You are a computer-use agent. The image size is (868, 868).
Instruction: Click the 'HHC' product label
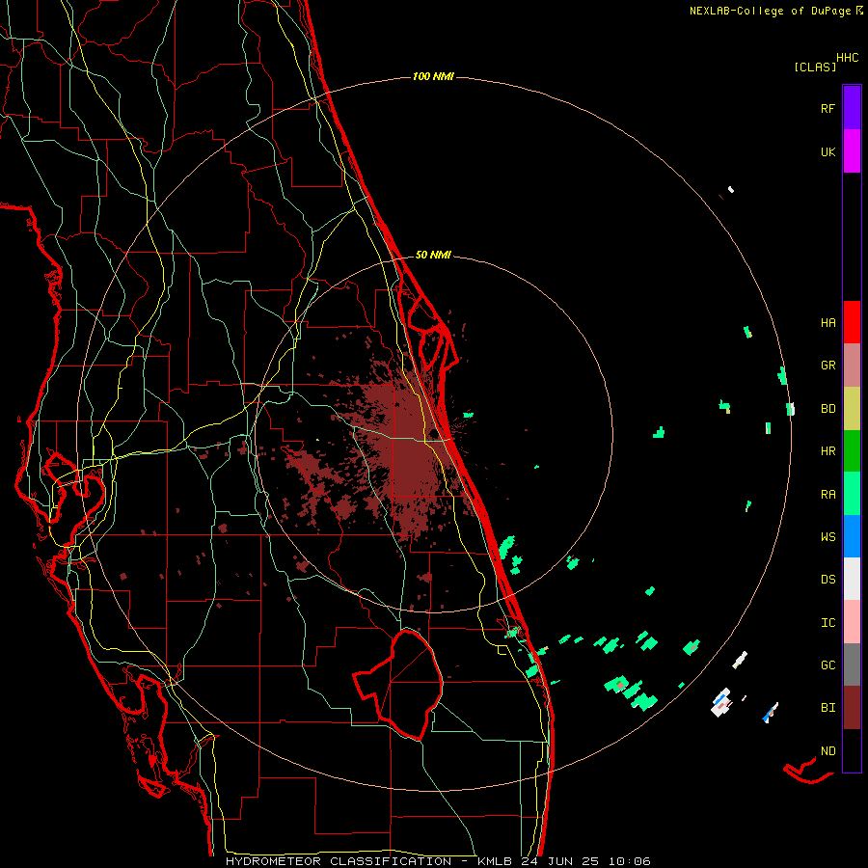pos(848,58)
